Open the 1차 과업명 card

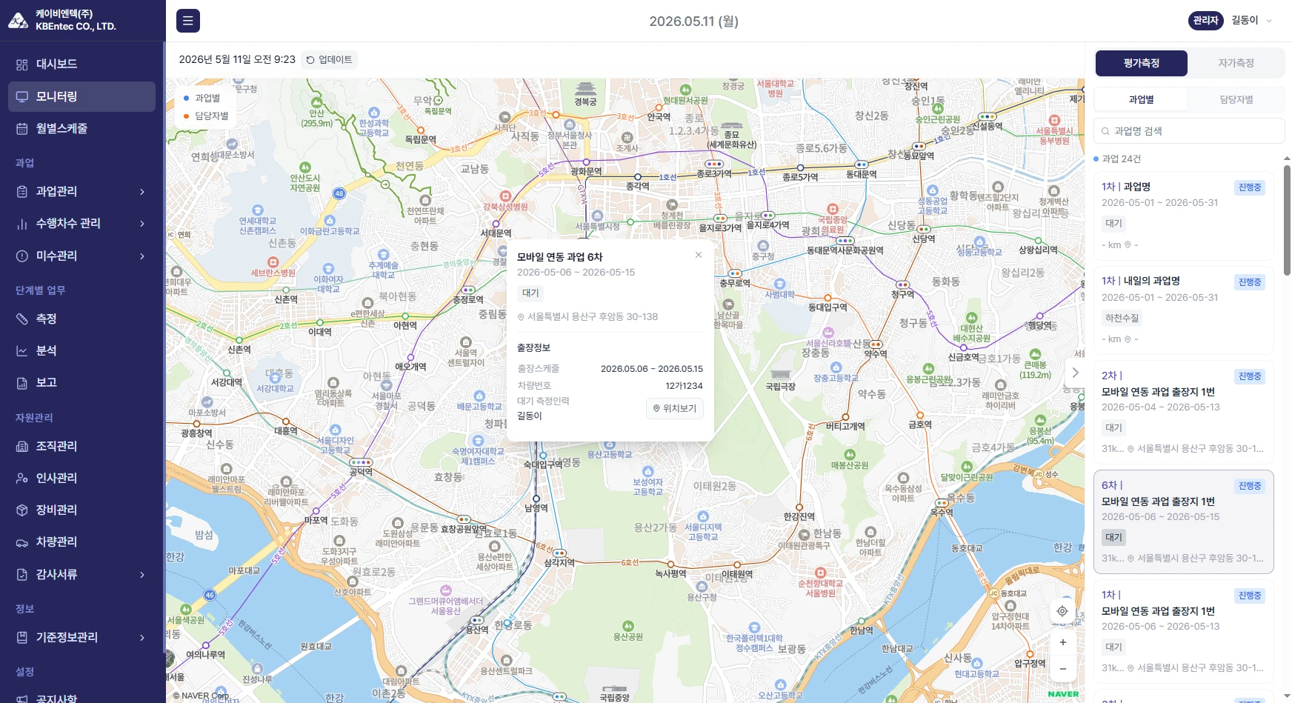1183,216
